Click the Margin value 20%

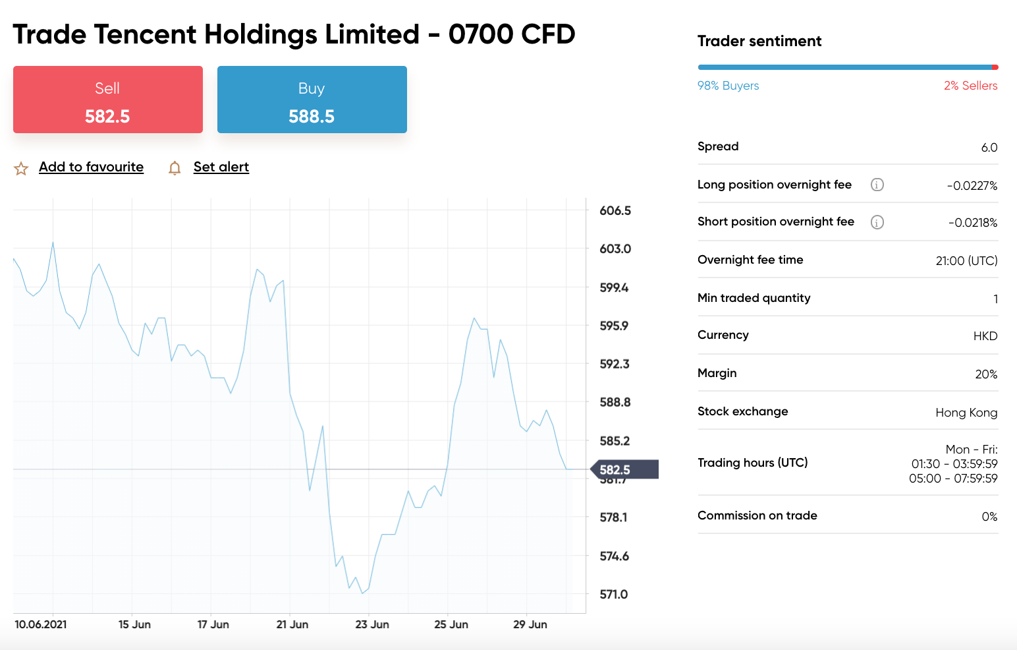986,374
